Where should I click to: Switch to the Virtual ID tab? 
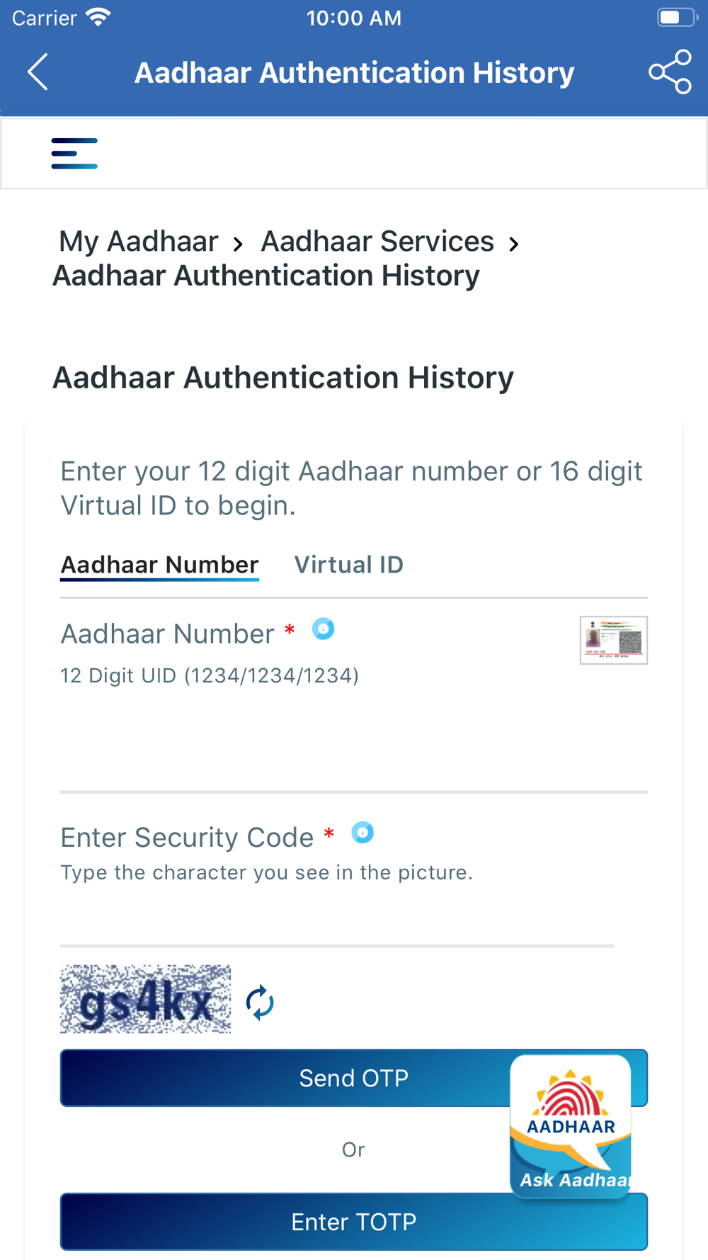pyautogui.click(x=349, y=565)
